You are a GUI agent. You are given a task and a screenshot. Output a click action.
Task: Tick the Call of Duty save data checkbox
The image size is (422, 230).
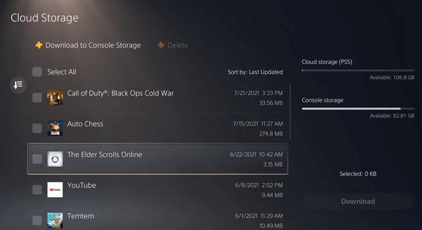coord(37,98)
